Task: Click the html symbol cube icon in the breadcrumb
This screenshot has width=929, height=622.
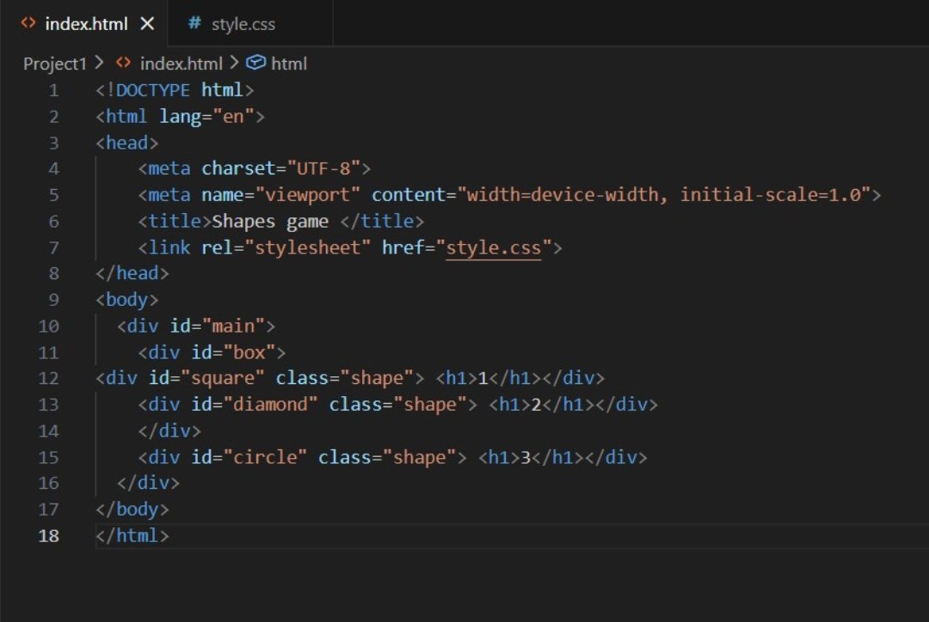Action: [x=255, y=62]
